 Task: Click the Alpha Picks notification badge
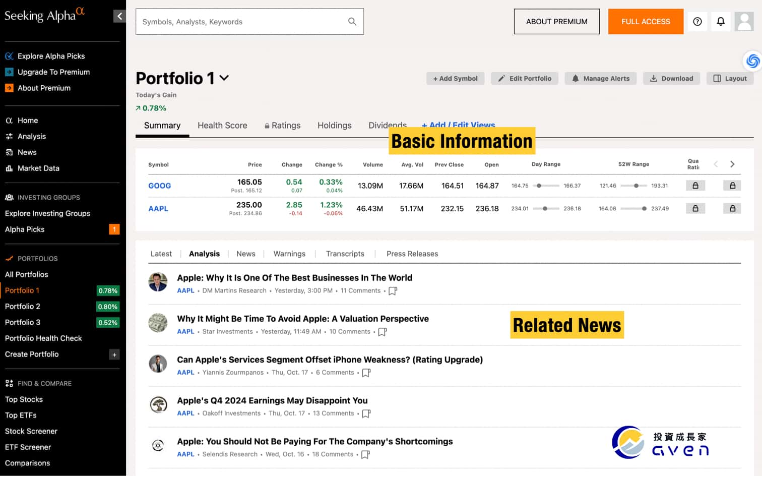pyautogui.click(x=114, y=229)
